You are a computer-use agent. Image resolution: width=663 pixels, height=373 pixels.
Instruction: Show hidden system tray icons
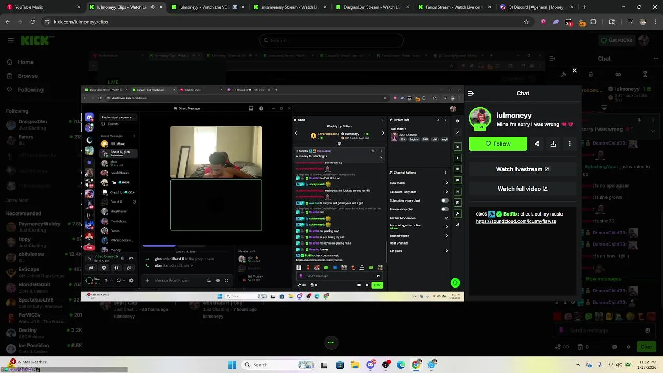[578, 365]
